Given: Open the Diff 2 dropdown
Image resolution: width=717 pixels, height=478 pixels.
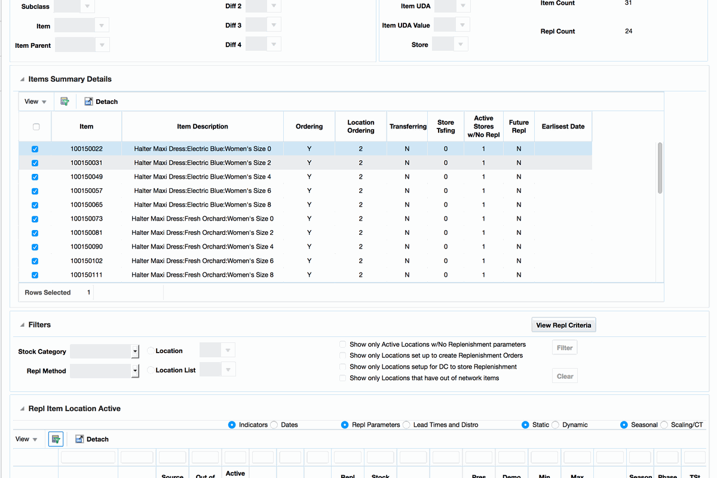Looking at the screenshot, I should (x=274, y=6).
